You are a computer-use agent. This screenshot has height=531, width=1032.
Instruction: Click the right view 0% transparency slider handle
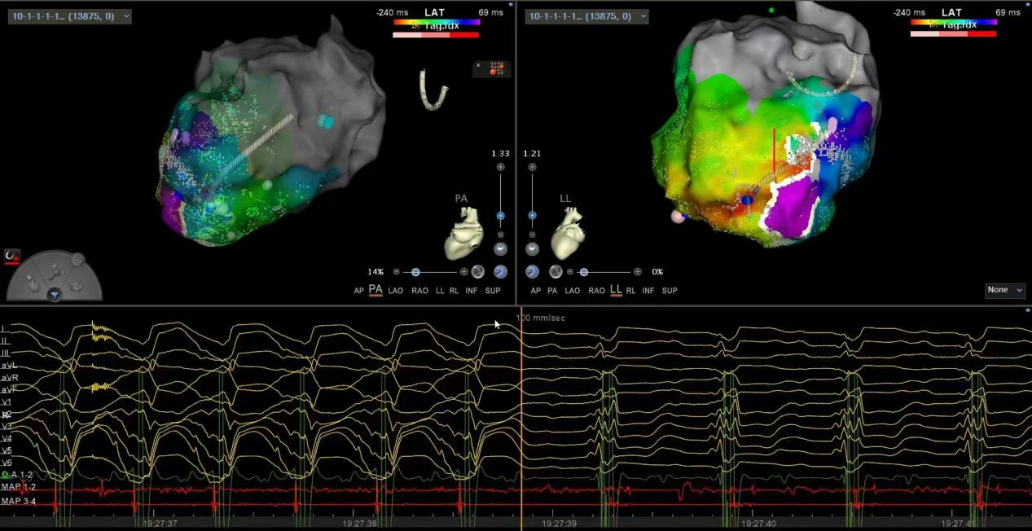tap(583, 272)
